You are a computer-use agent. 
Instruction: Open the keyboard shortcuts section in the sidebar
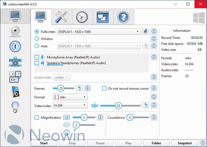(15, 77)
